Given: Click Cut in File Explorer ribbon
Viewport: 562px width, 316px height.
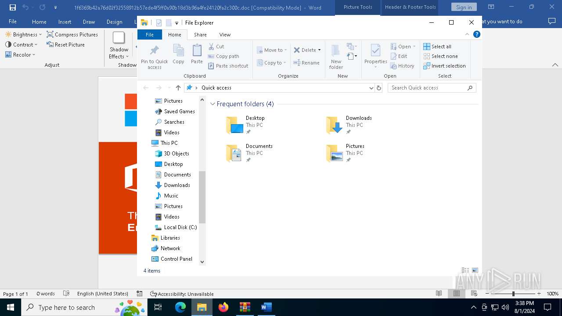Looking at the screenshot, I should tap(216, 47).
